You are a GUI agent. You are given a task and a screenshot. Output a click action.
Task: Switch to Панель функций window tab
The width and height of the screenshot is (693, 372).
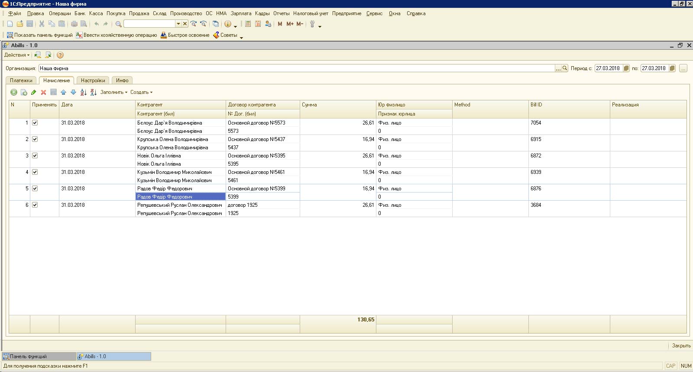[39, 356]
